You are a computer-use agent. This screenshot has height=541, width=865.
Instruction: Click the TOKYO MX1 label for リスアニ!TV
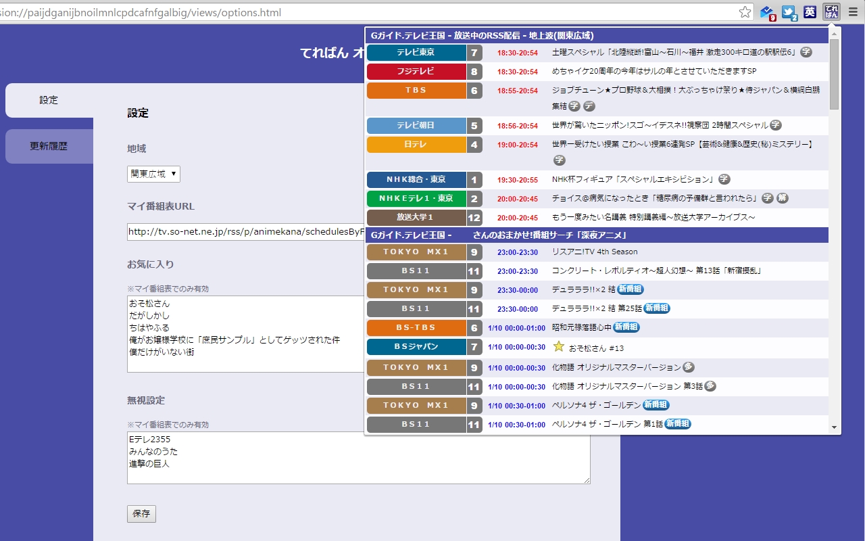click(x=416, y=252)
